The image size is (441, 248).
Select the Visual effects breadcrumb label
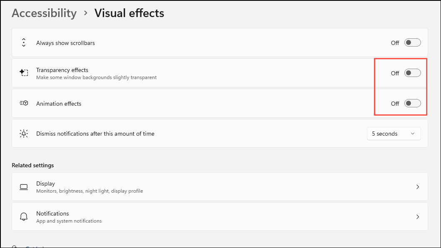tap(129, 13)
